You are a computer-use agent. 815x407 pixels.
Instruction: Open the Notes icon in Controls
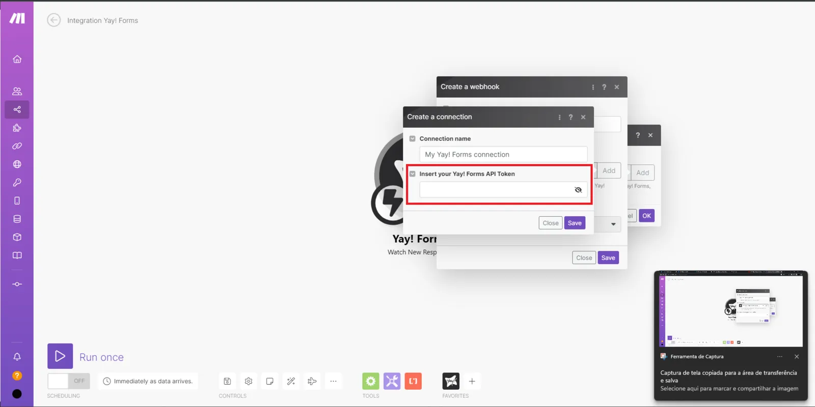click(270, 381)
